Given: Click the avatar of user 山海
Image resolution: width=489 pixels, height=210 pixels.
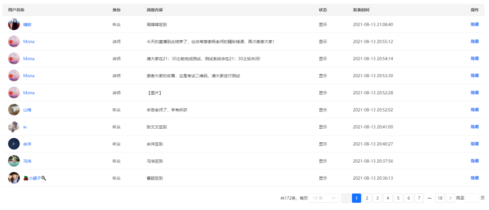Looking at the screenshot, I should coord(14,110).
